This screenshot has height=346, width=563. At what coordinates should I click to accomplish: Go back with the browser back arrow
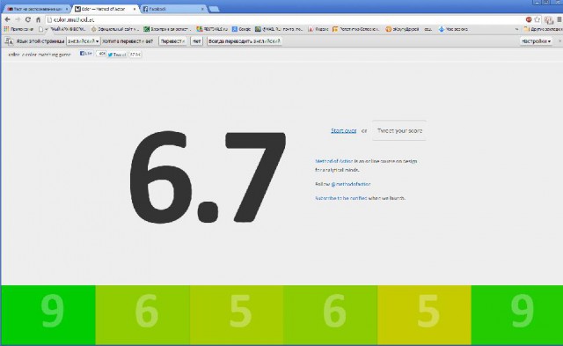pos(8,19)
